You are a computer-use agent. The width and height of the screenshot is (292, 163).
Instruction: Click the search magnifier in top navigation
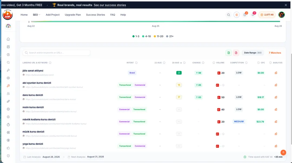(228, 15)
